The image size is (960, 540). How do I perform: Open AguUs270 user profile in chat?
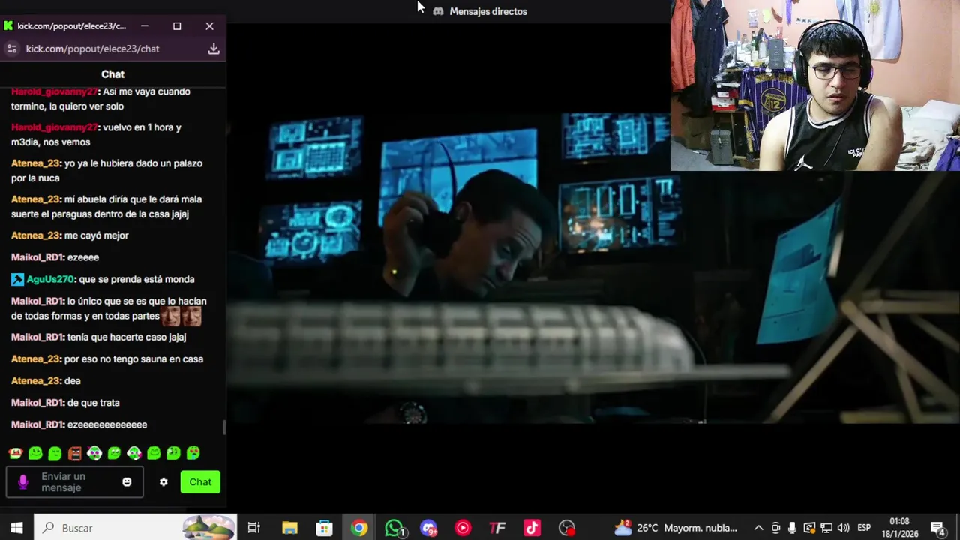point(50,279)
